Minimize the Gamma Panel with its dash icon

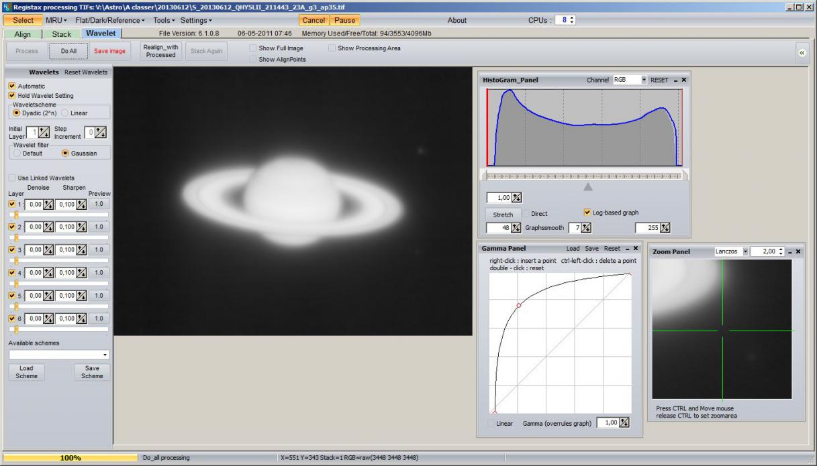628,248
